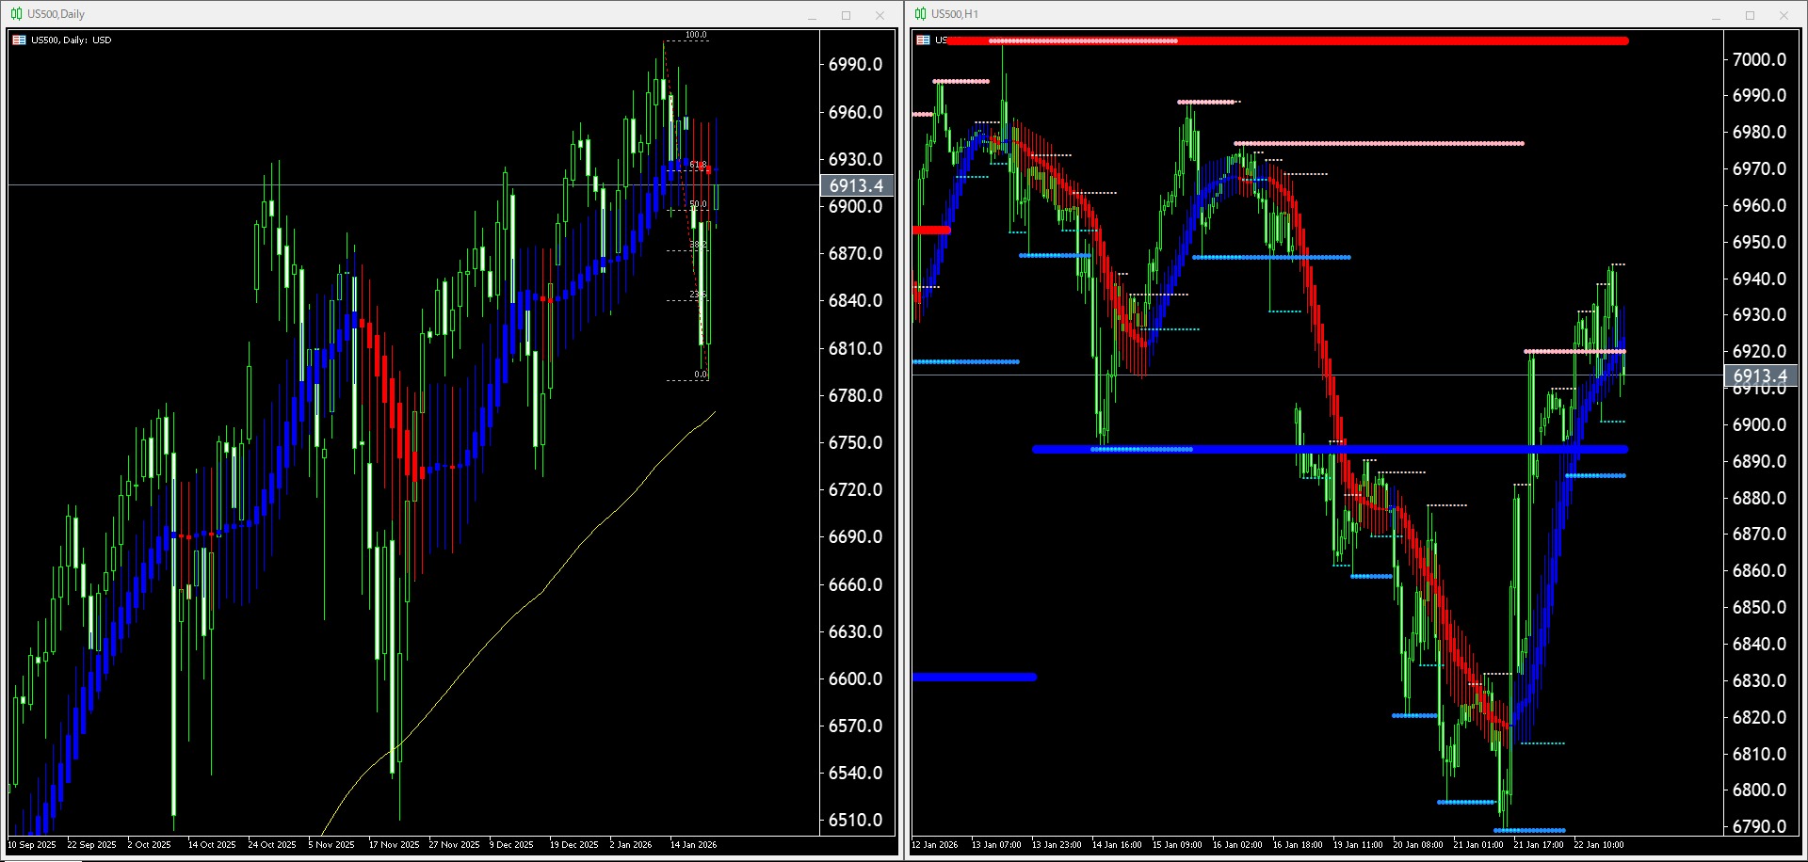
Task: Click 6510.0 on the Daily price scale
Action: (x=856, y=820)
